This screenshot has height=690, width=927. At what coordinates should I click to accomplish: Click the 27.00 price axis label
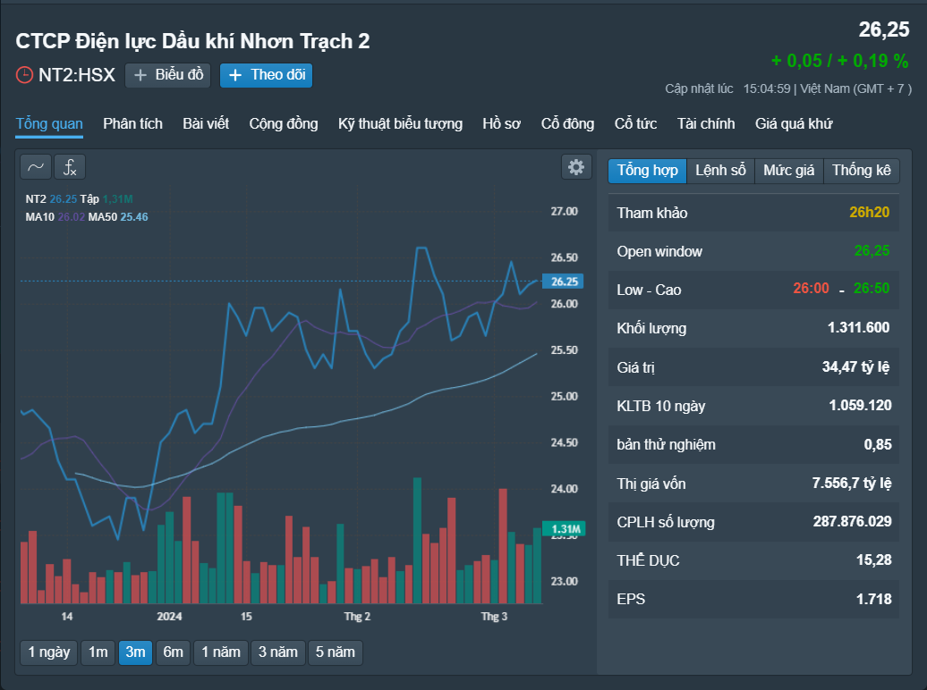tap(564, 212)
